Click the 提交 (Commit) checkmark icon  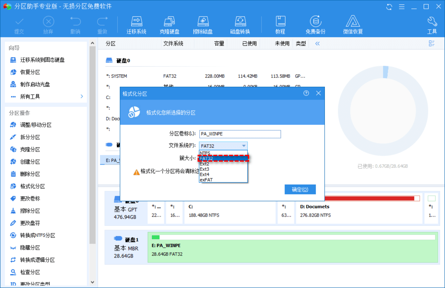(x=19, y=25)
